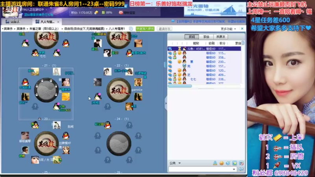Select the player row with score 157
Screen dimensions: 315x177
coord(204,66)
